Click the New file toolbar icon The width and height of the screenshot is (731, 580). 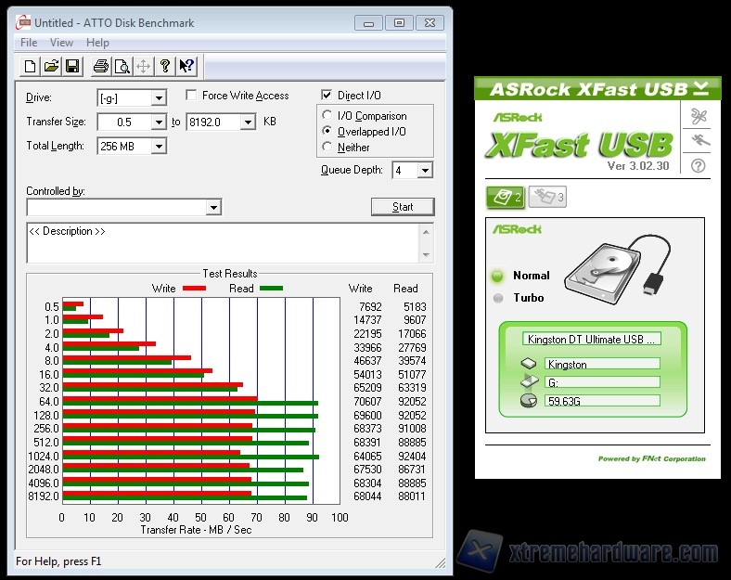[x=30, y=66]
